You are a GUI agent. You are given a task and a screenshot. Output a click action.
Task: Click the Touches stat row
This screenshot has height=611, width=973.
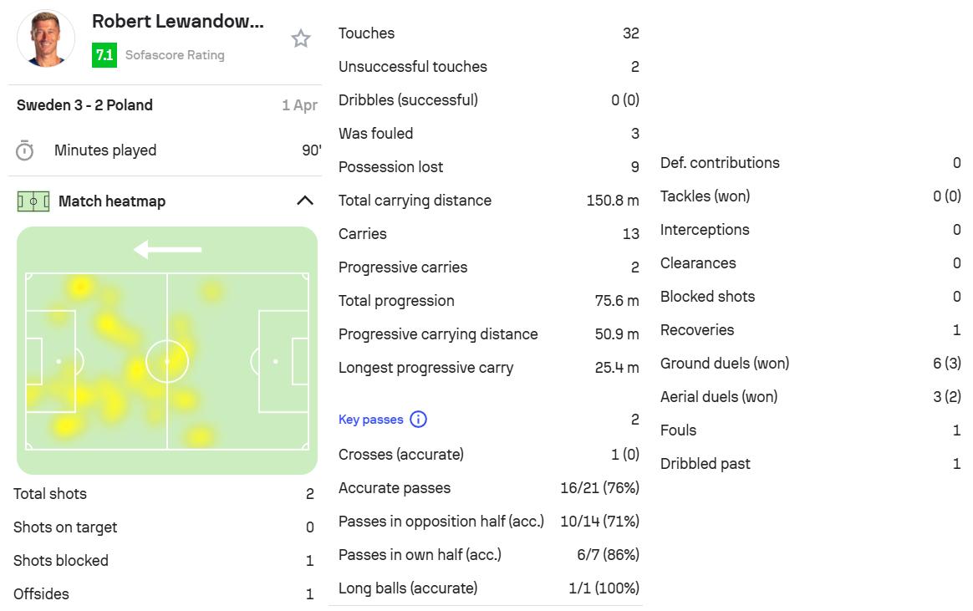[488, 33]
